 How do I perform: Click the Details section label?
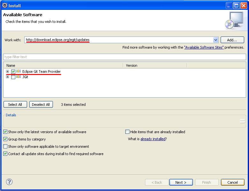(x=11, y=115)
